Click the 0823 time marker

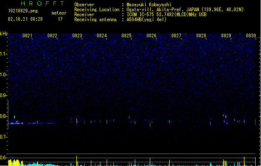click(x=77, y=36)
